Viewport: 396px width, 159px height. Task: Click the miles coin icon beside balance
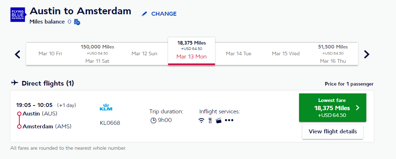77,22
